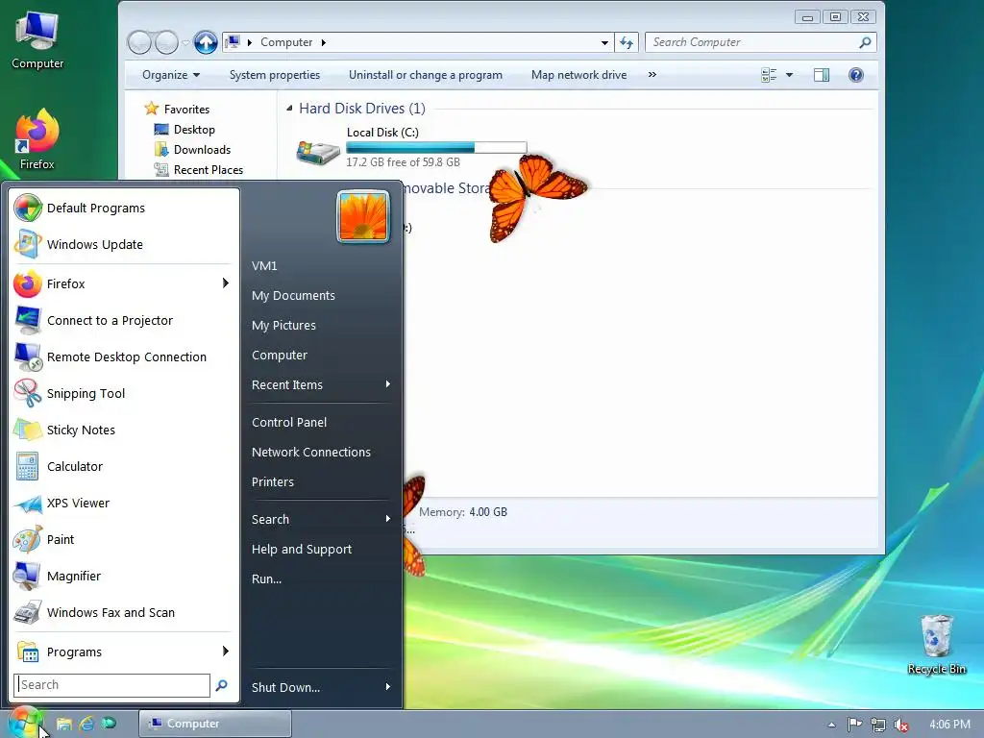The height and width of the screenshot is (738, 984).
Task: Click Run... in Start menu
Action: click(266, 578)
